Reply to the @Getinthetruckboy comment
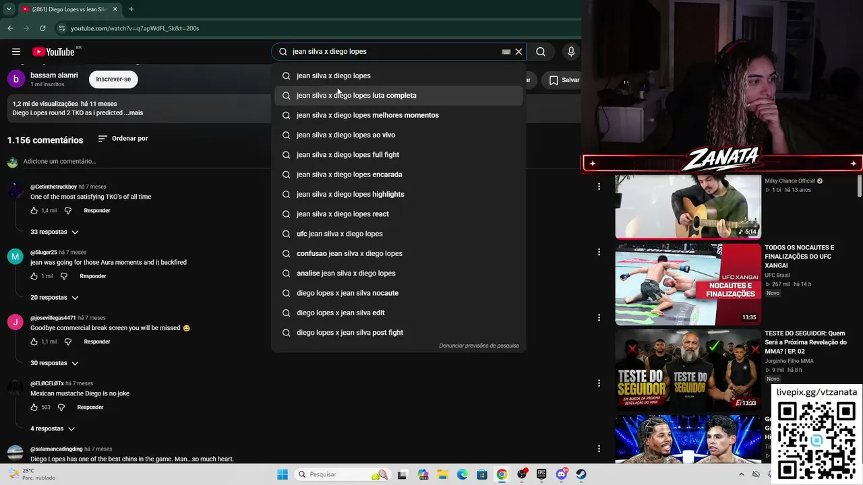The height and width of the screenshot is (485, 863). tap(97, 211)
